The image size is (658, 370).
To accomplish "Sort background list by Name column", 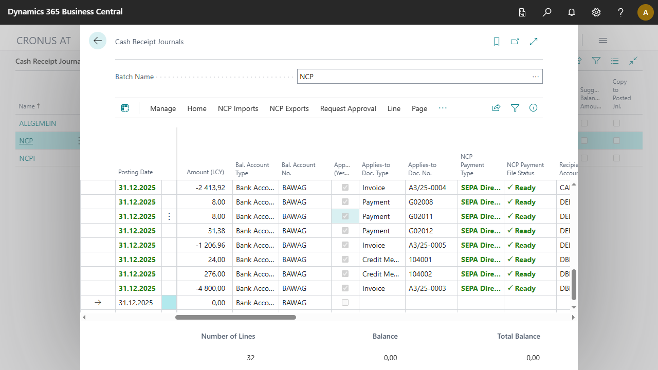I will point(30,106).
